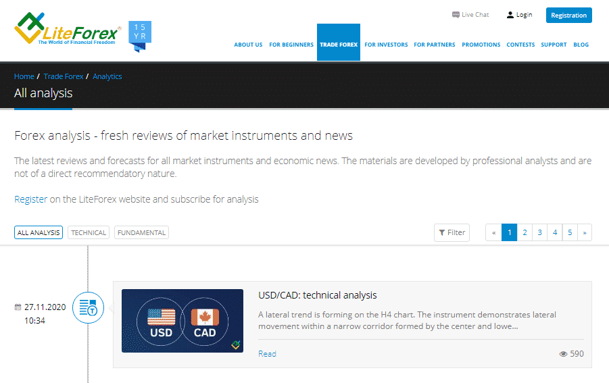
Task: Click the Registration button
Action: click(568, 15)
